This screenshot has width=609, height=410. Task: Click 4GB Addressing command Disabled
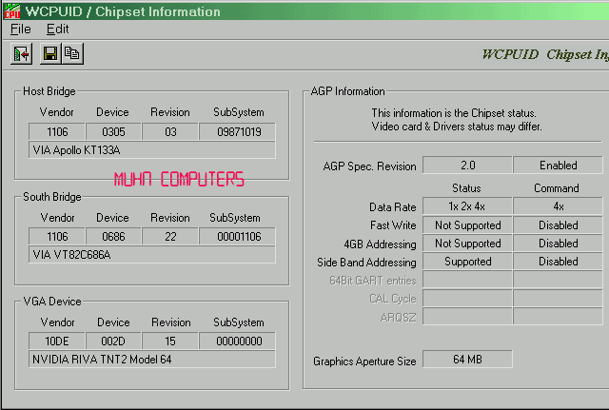(559, 243)
